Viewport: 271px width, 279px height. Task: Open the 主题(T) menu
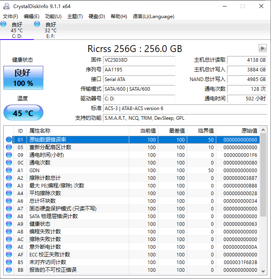[x=75, y=17]
